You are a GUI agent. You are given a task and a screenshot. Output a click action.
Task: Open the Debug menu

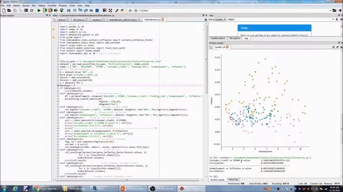point(42,5)
